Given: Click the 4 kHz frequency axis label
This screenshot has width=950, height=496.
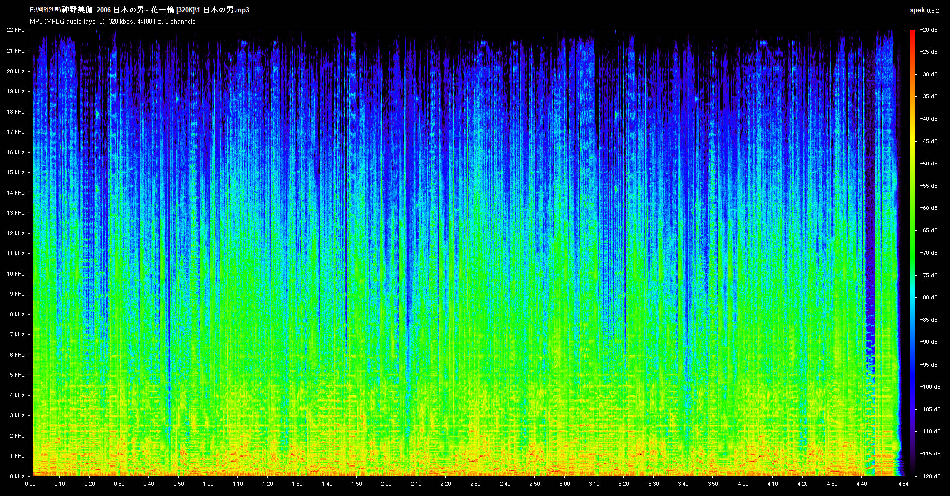Looking at the screenshot, I should [17, 395].
